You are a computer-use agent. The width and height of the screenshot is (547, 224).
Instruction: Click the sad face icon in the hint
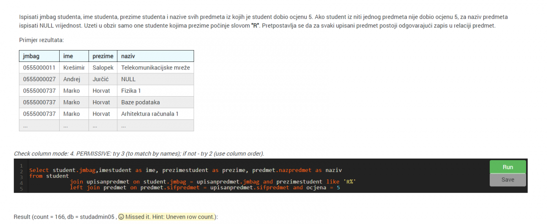[x=121, y=217]
